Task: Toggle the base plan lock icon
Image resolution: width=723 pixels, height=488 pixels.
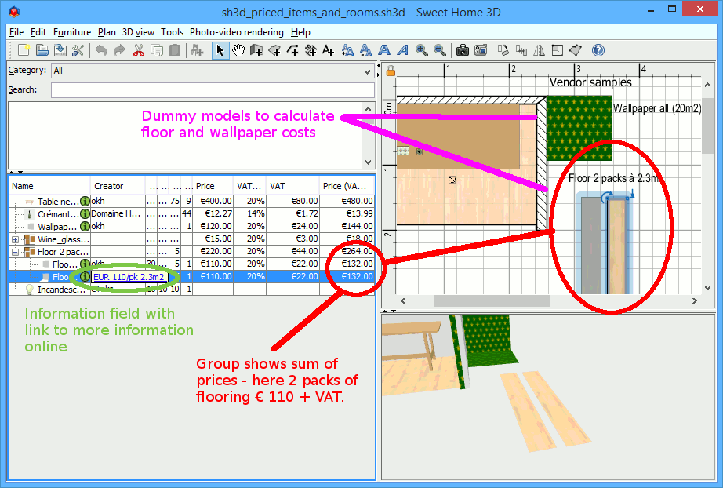Action: (391, 71)
